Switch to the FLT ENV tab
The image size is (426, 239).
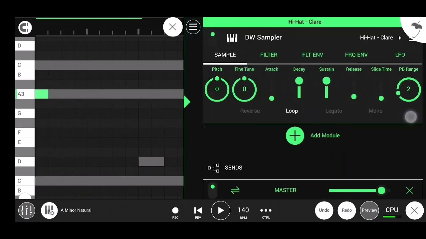[313, 55]
